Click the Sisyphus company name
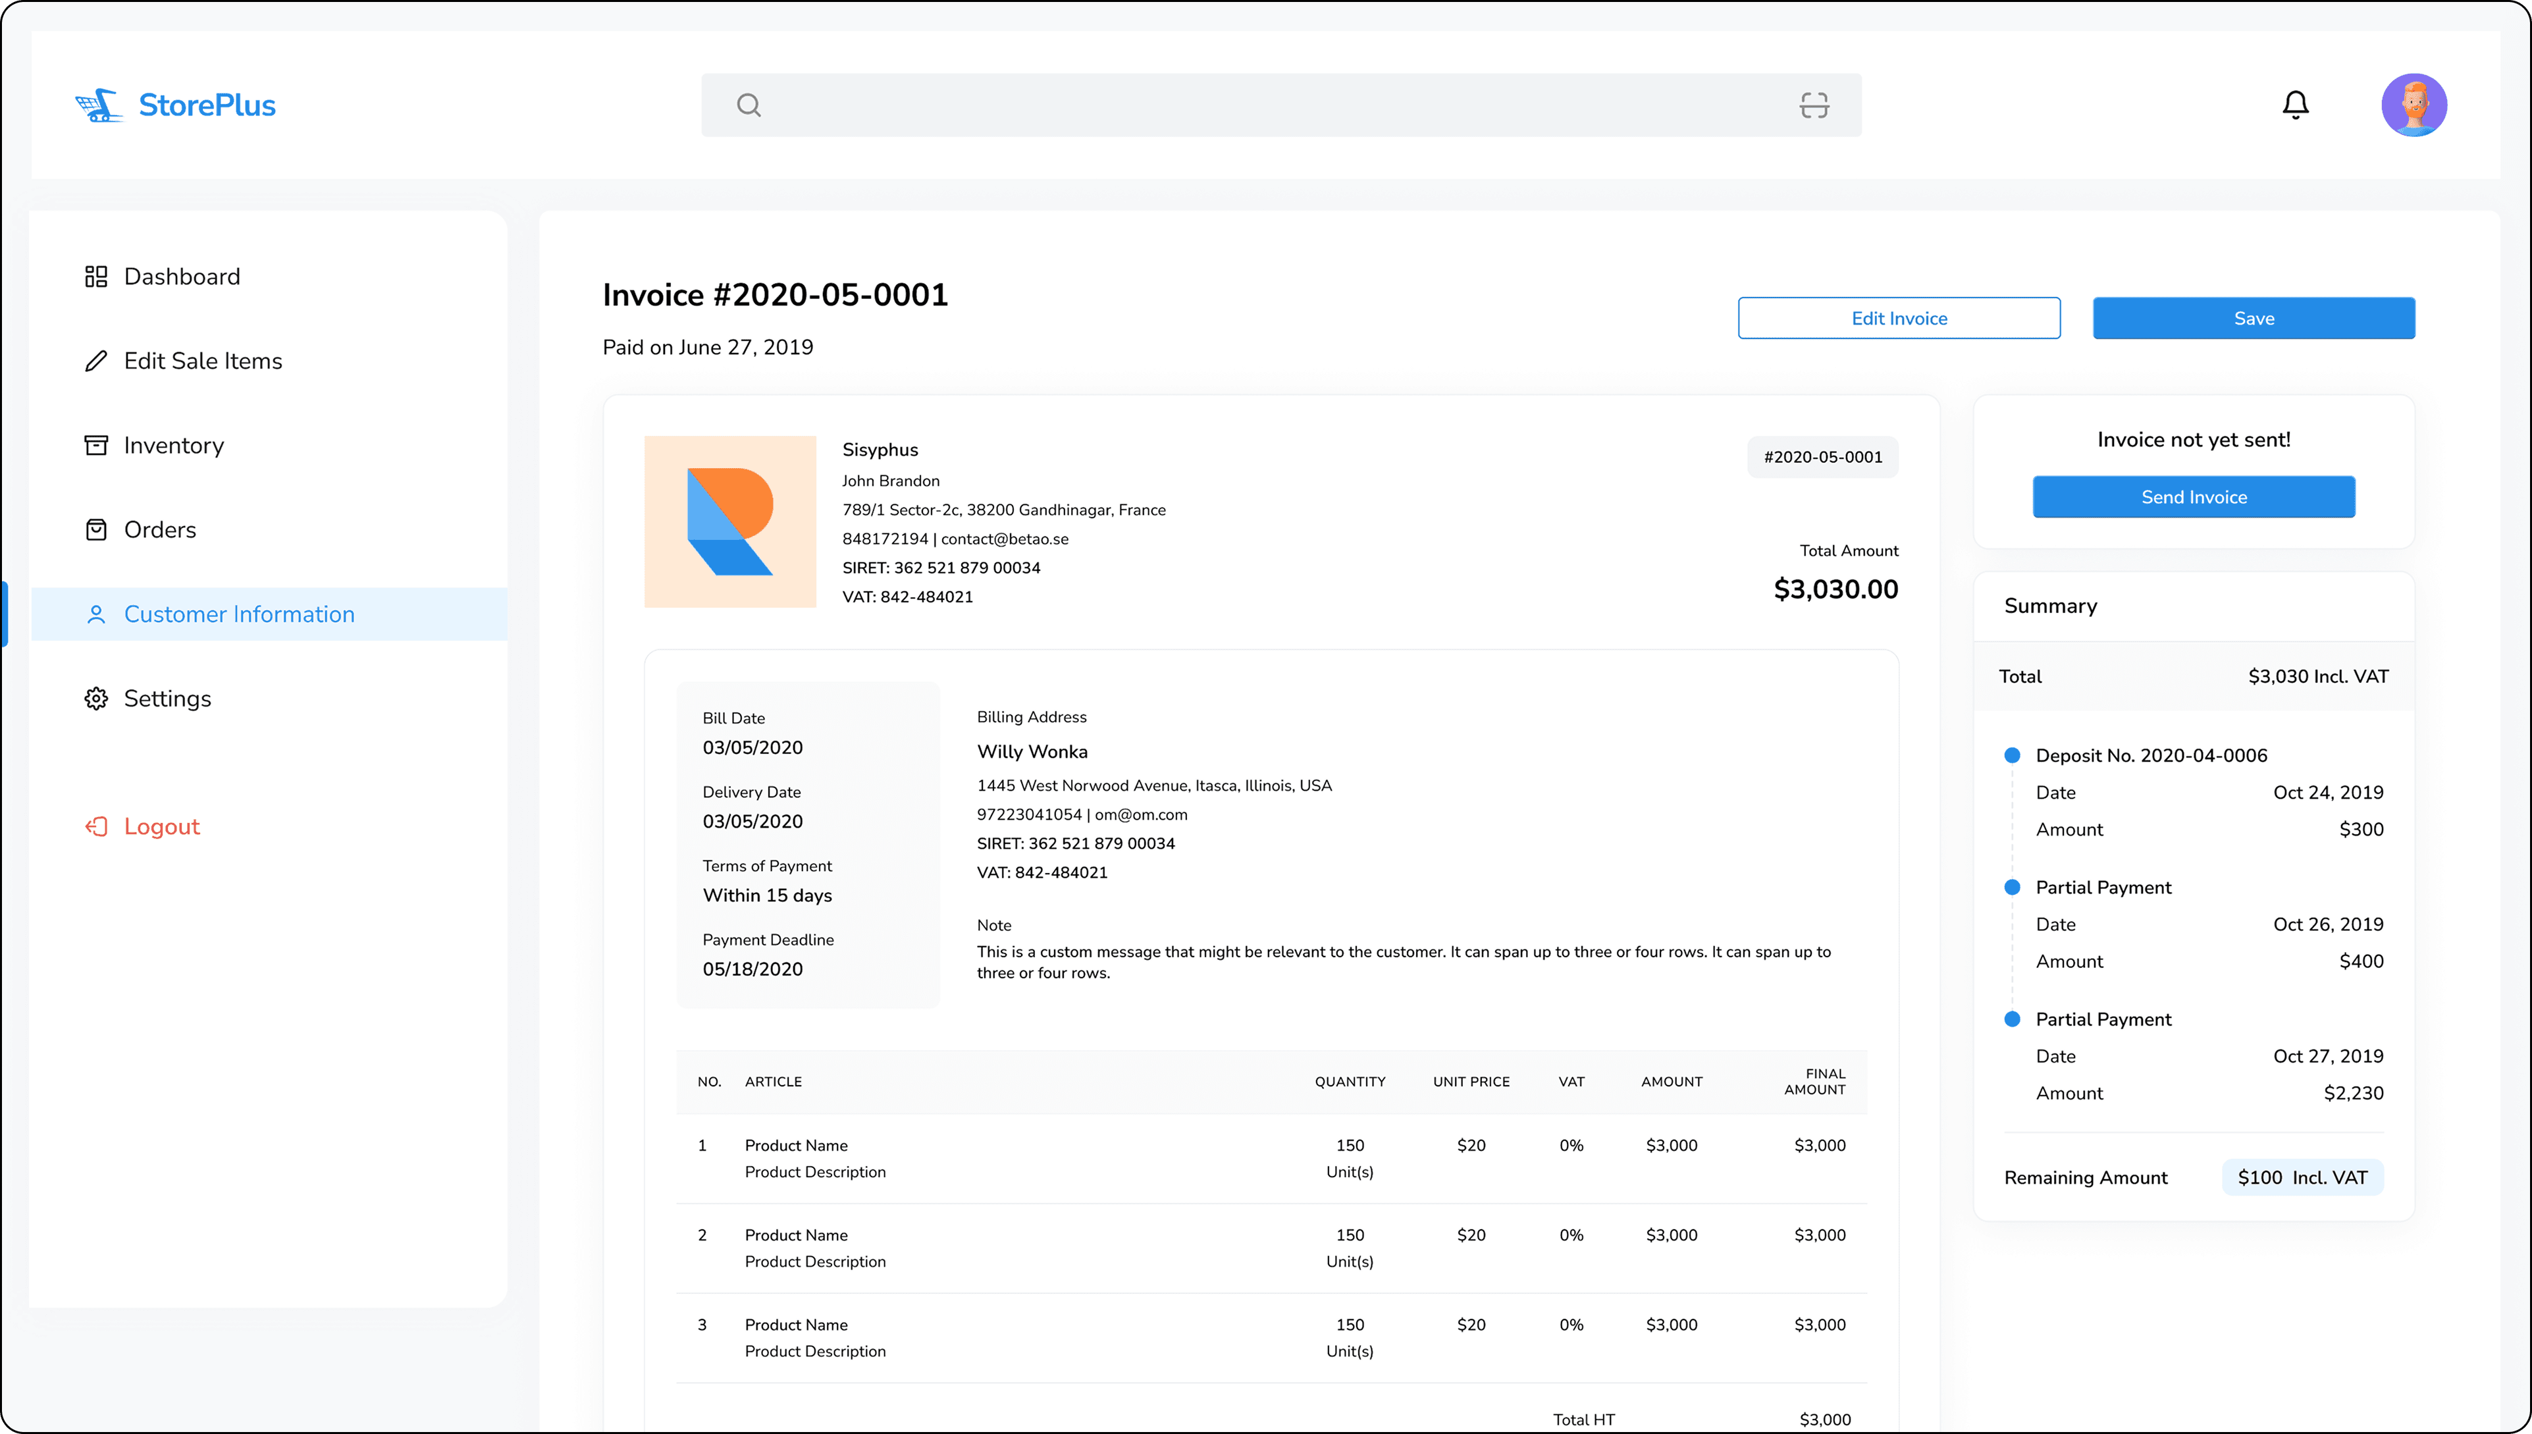This screenshot has width=2532, height=1434. point(880,450)
